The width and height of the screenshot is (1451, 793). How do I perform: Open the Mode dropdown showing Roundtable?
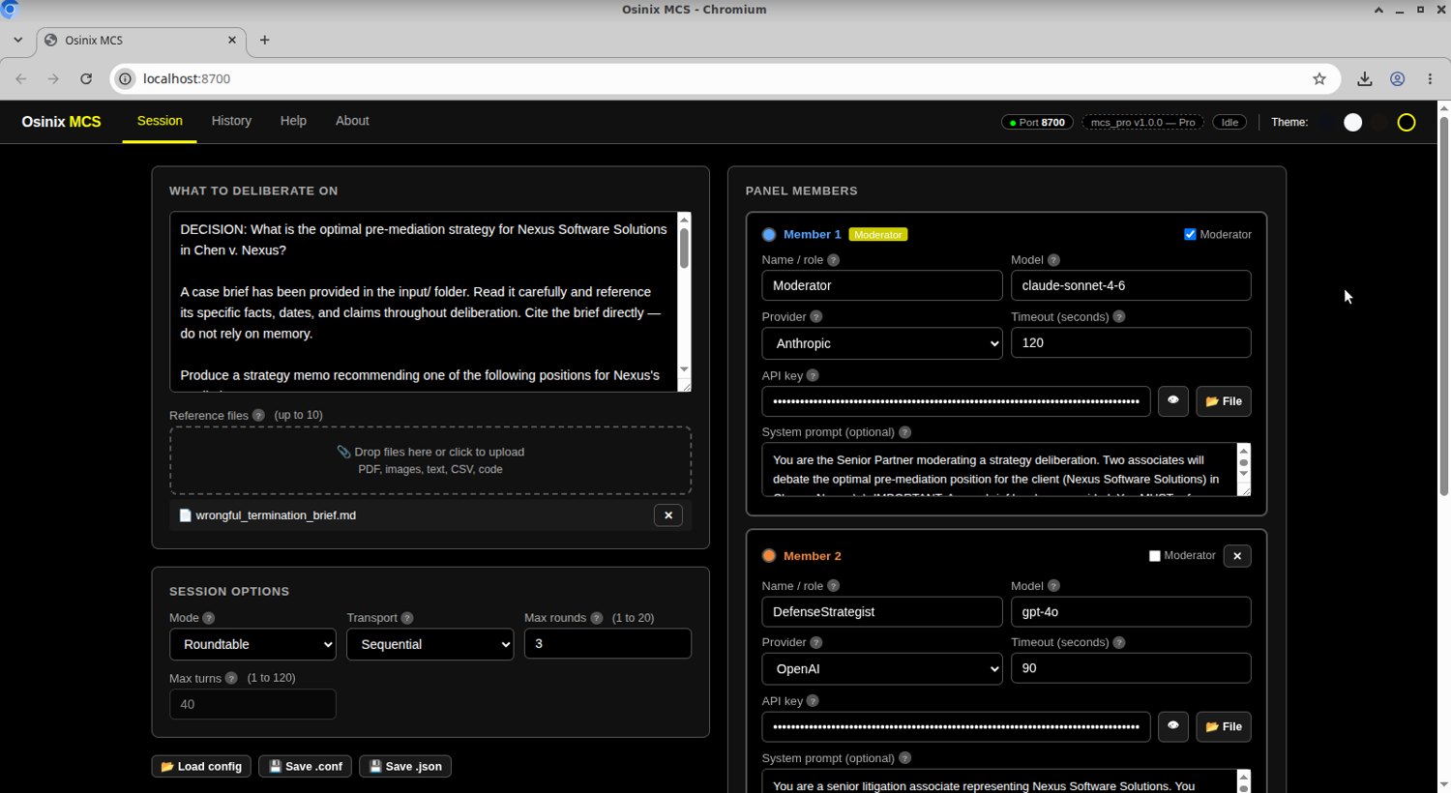click(252, 644)
